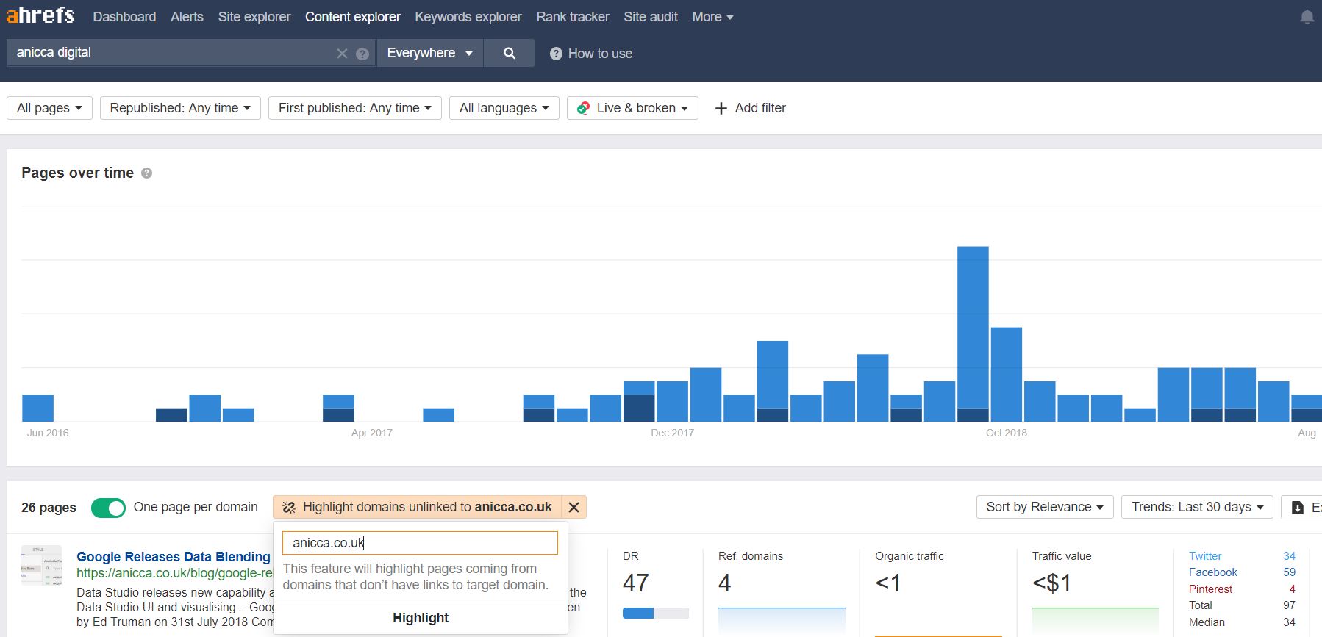Screen dimensions: 1322x637
Task: Open the notifications bell
Action: tap(1307, 17)
